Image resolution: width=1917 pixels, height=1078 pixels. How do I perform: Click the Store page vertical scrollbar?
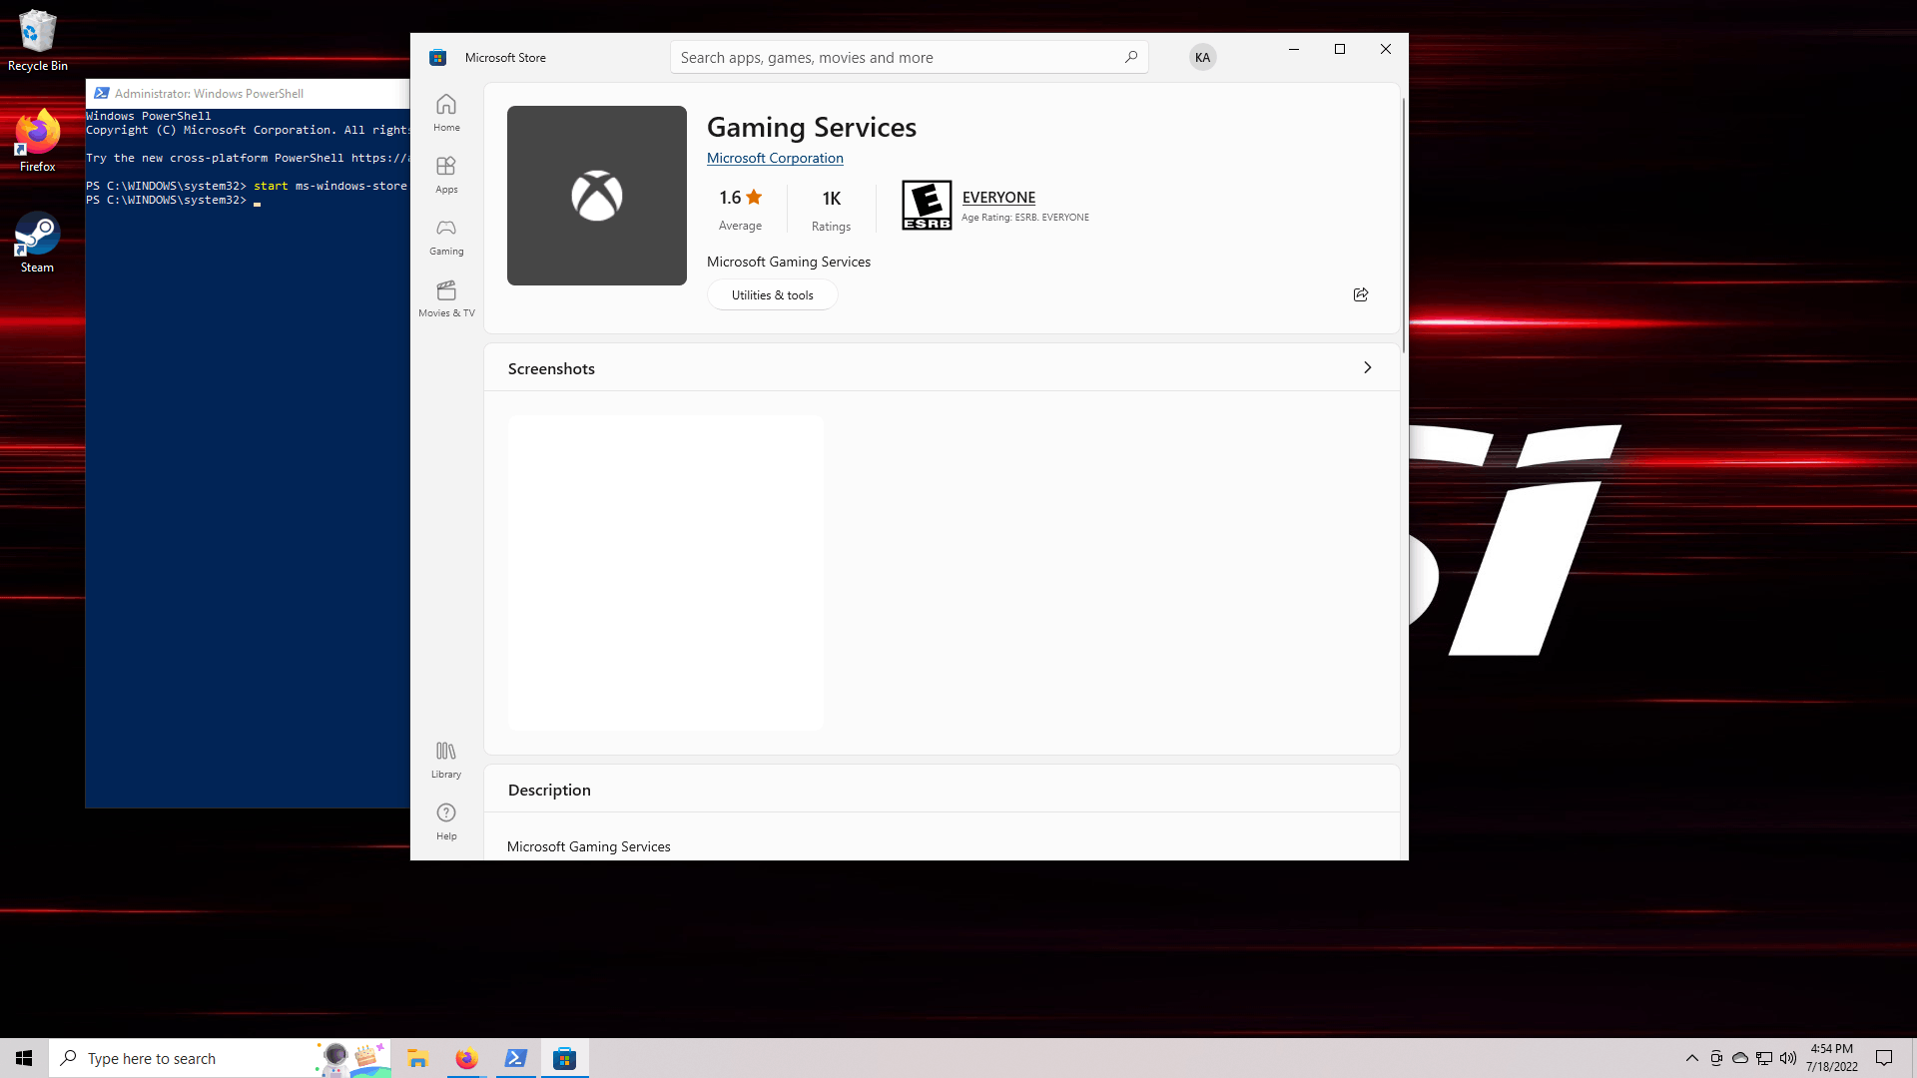coord(1403,225)
